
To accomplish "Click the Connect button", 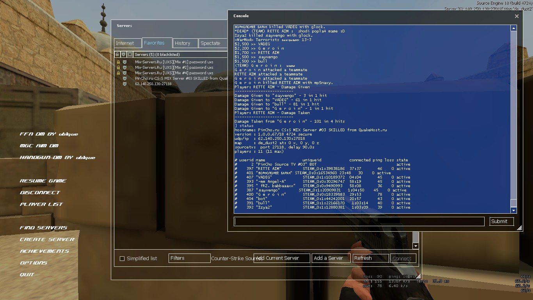I will (403, 258).
